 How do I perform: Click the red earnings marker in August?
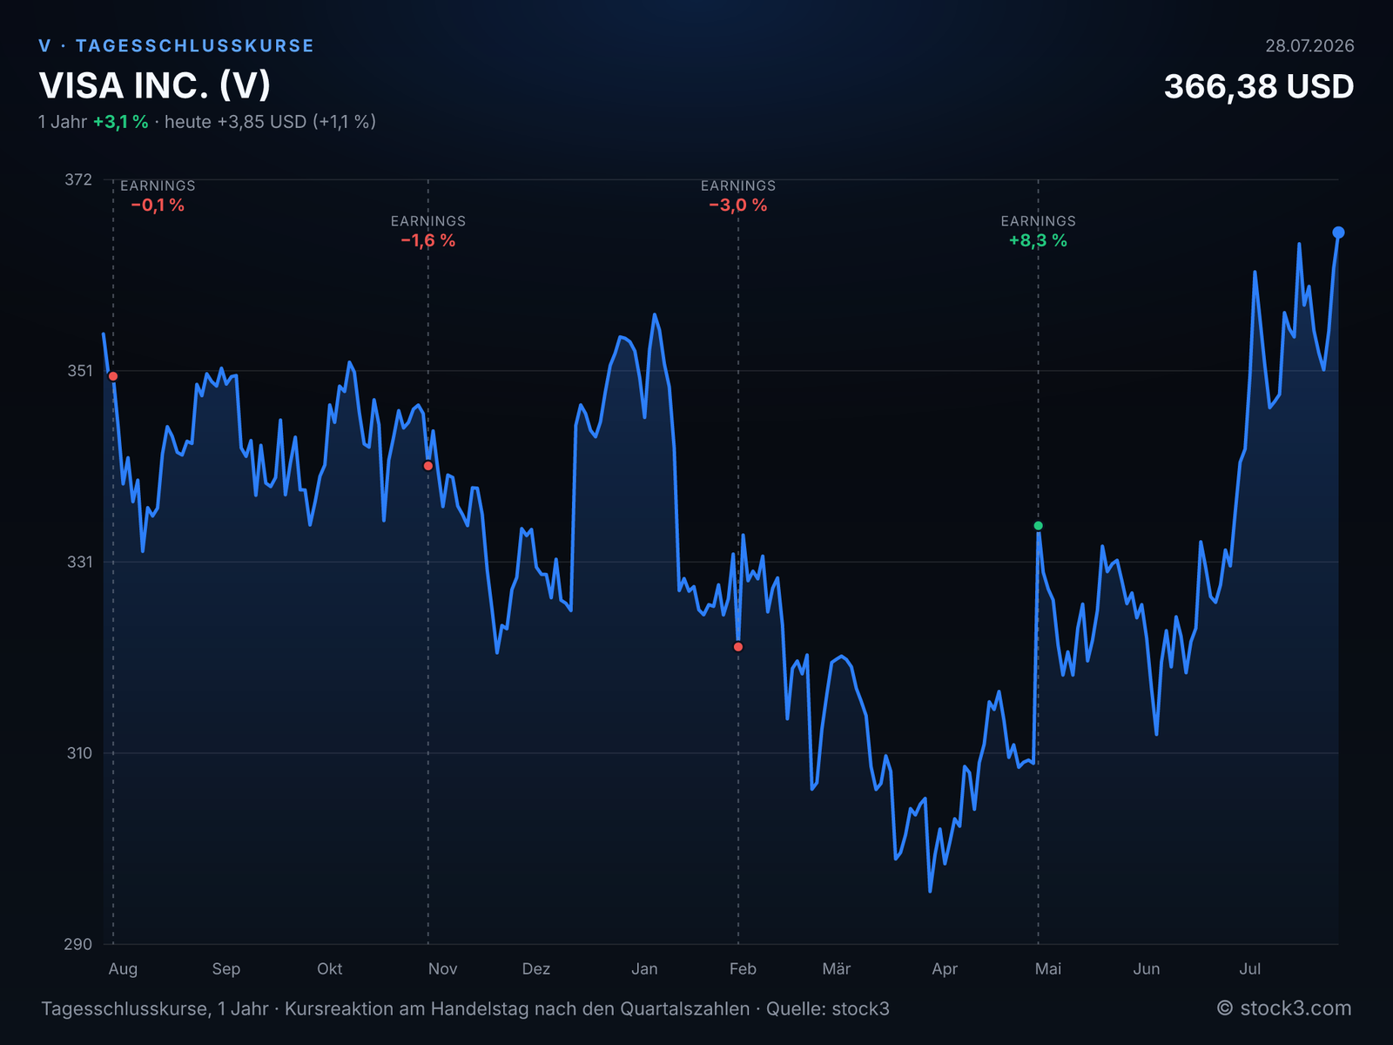(113, 376)
